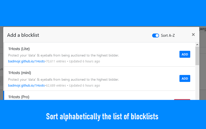
Task: Click the caption about sorting blocklists alphabetically
Action: pos(102,116)
